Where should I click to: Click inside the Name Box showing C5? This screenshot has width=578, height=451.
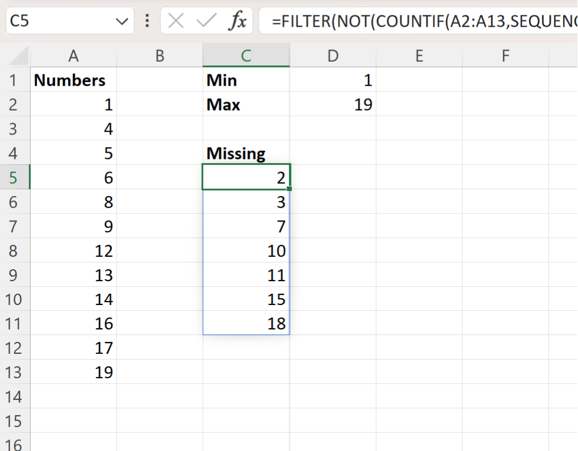point(57,22)
